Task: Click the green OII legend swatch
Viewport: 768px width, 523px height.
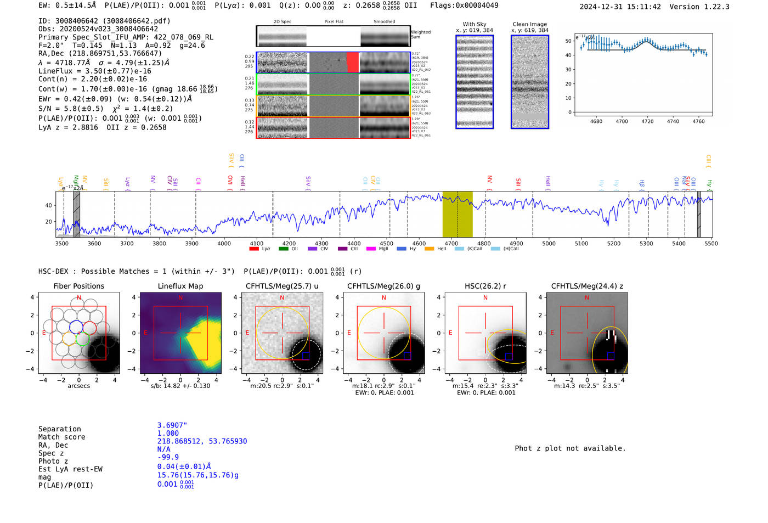Action: 283,249
